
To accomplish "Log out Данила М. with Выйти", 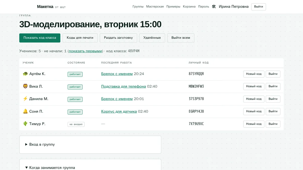I will pyautogui.click(x=273, y=99).
